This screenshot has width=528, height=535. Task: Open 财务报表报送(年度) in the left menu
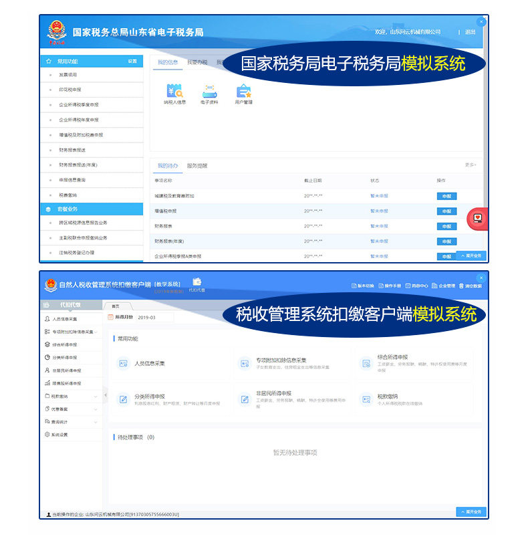click(92, 165)
